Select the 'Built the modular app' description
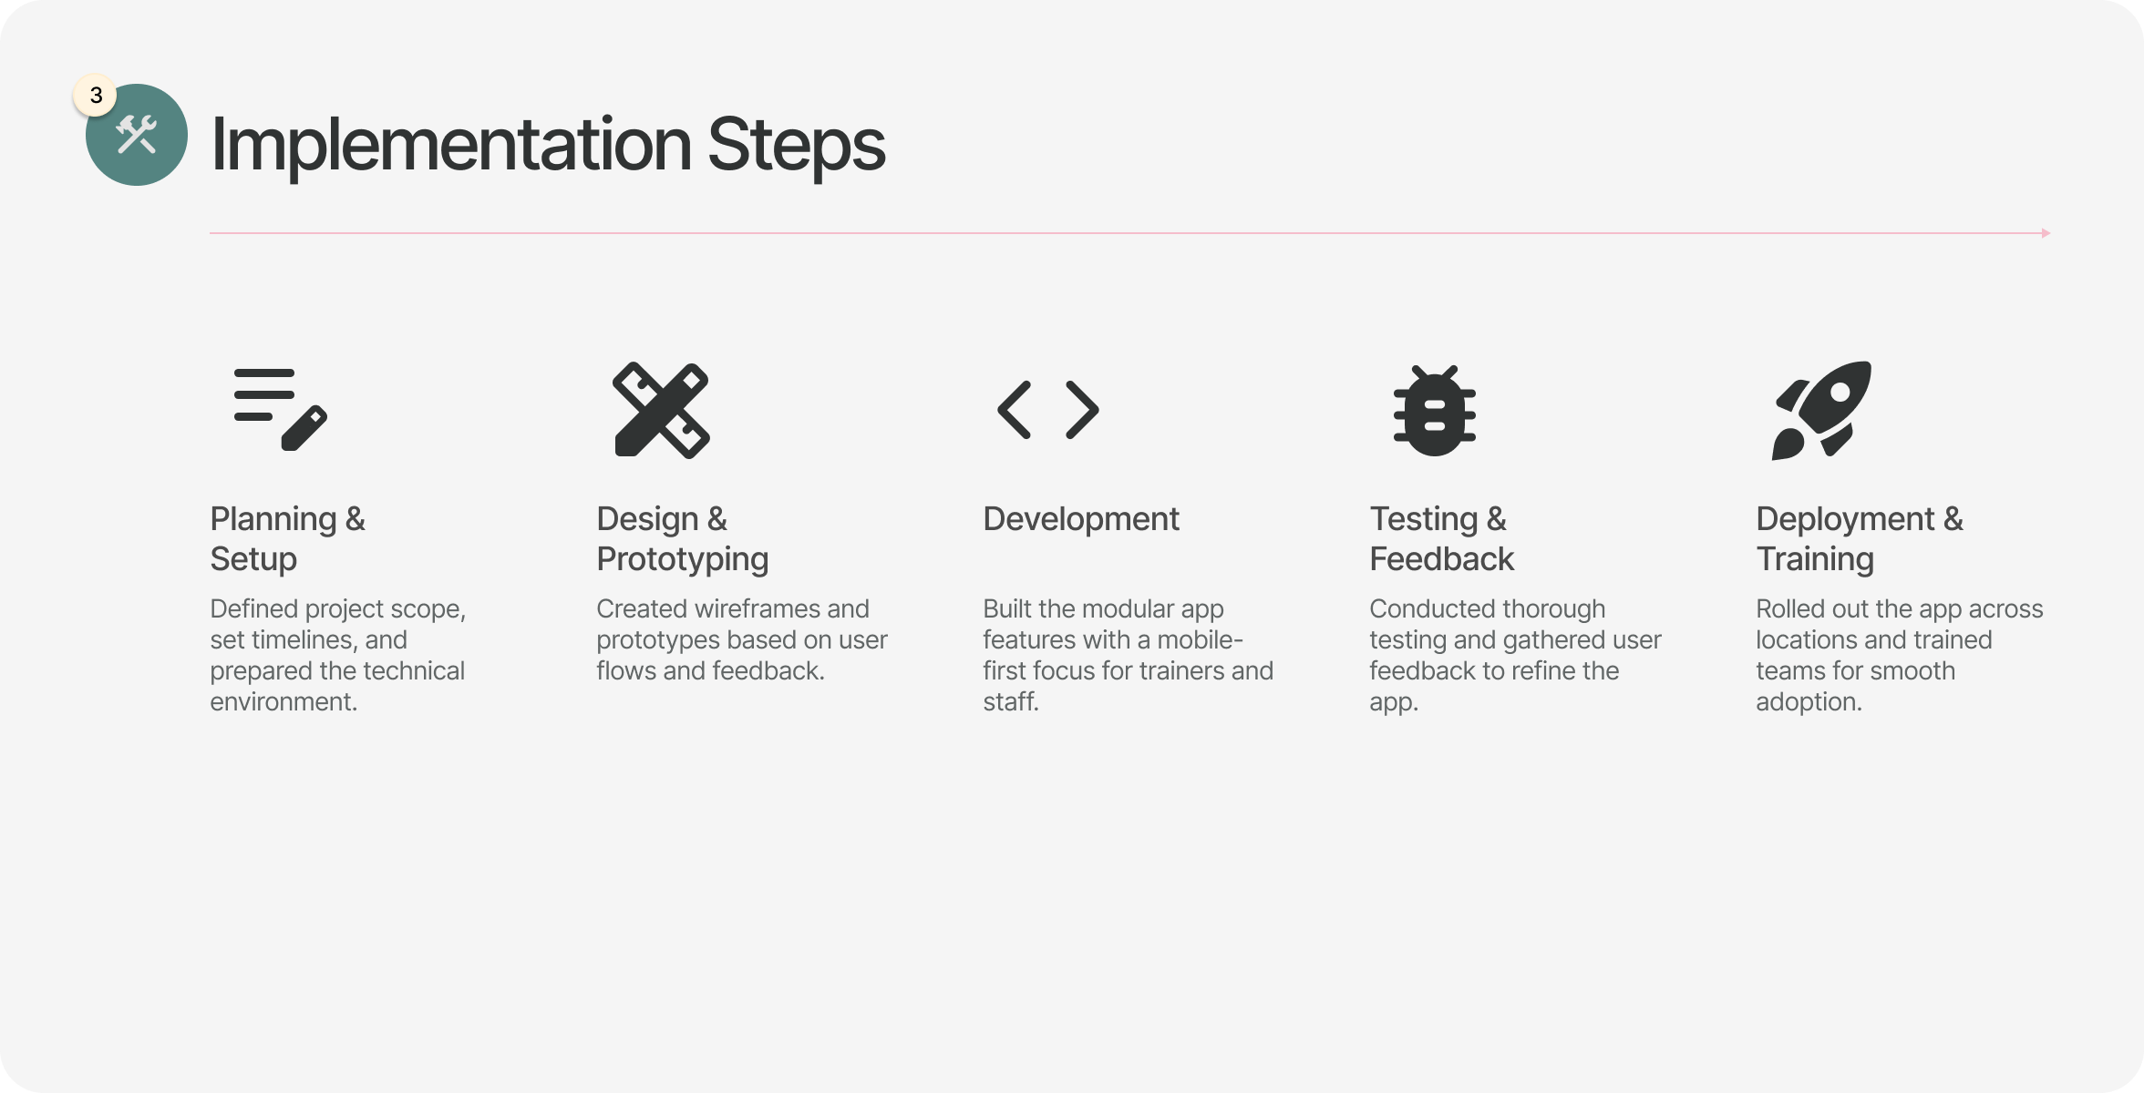Screen dimensions: 2144x1093 click(1129, 655)
